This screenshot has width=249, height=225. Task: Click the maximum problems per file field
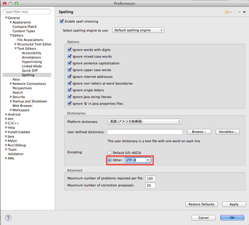pyautogui.click(x=150, y=178)
